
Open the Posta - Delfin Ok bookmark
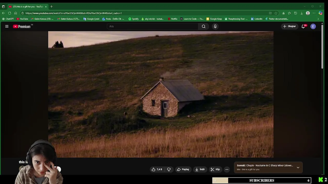113,19
